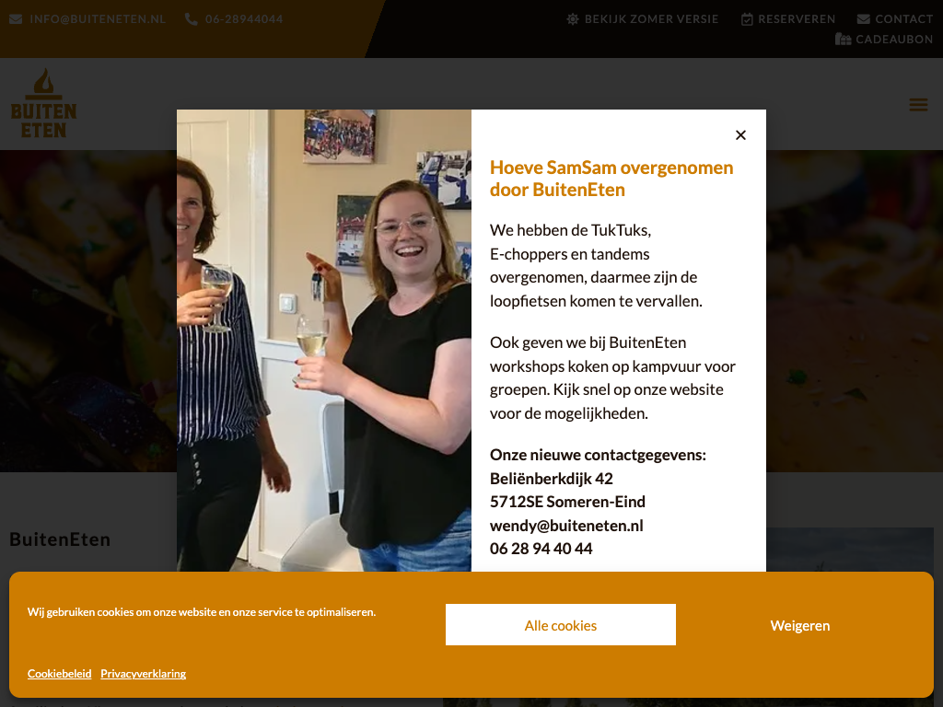This screenshot has height=707, width=943.
Task: Click the popup photo of two women
Action: 324,341
